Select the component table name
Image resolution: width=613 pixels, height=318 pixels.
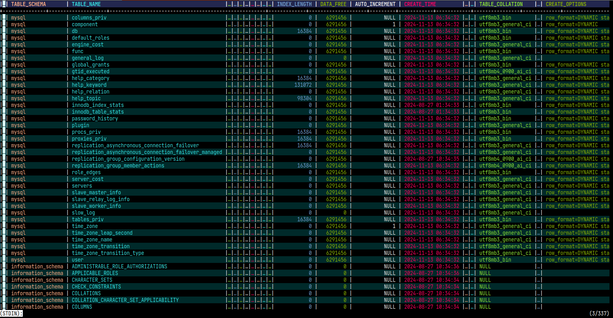85,24
